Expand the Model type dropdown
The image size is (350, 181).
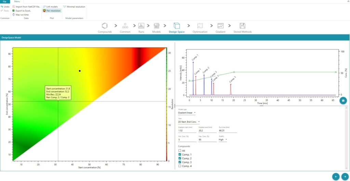click(187, 112)
